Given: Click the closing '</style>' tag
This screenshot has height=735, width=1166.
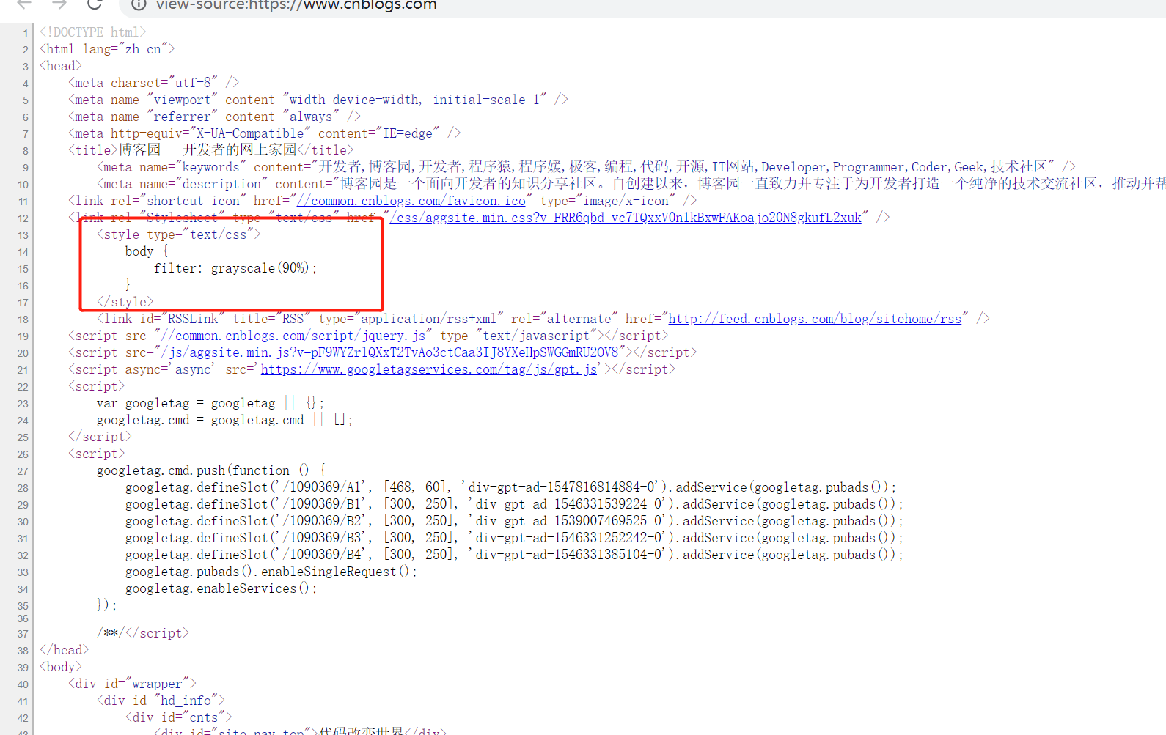Looking at the screenshot, I should (125, 302).
